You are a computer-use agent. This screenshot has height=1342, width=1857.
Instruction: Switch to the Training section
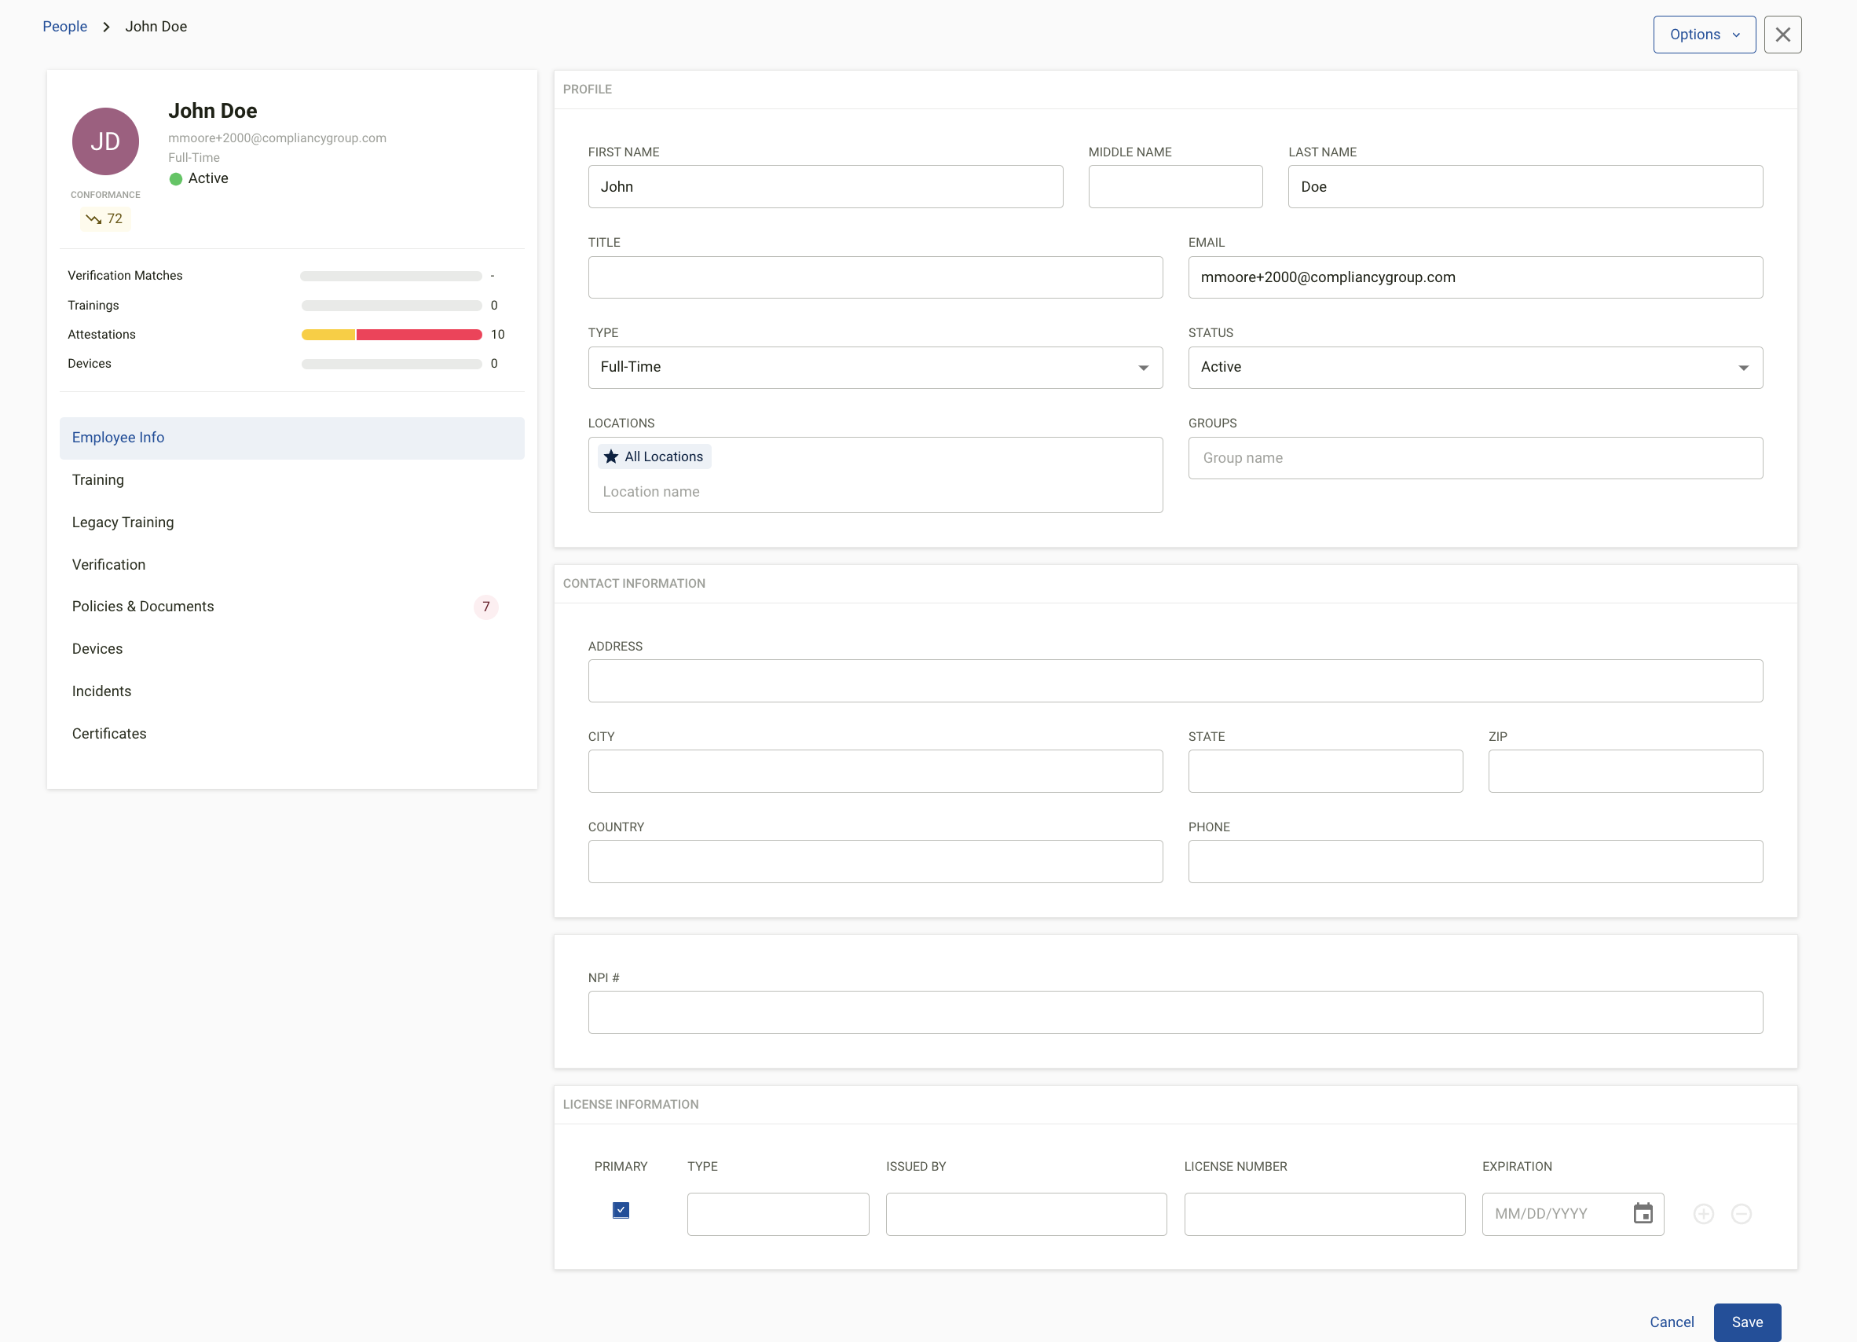click(x=98, y=480)
